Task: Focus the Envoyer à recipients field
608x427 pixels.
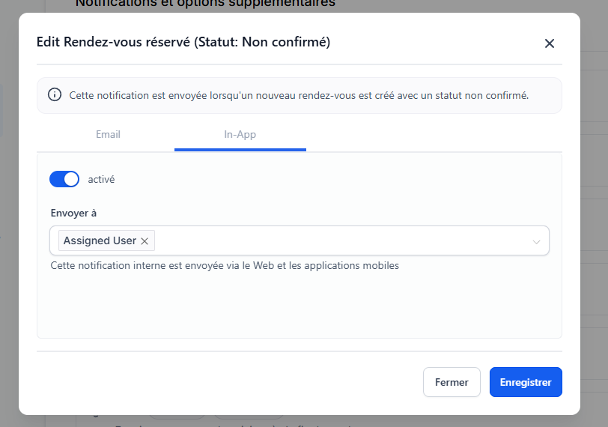Action: [x=337, y=241]
